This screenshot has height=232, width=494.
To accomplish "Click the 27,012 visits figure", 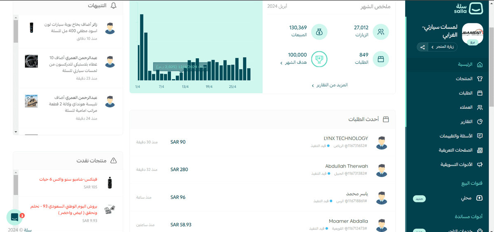I will [361, 28].
